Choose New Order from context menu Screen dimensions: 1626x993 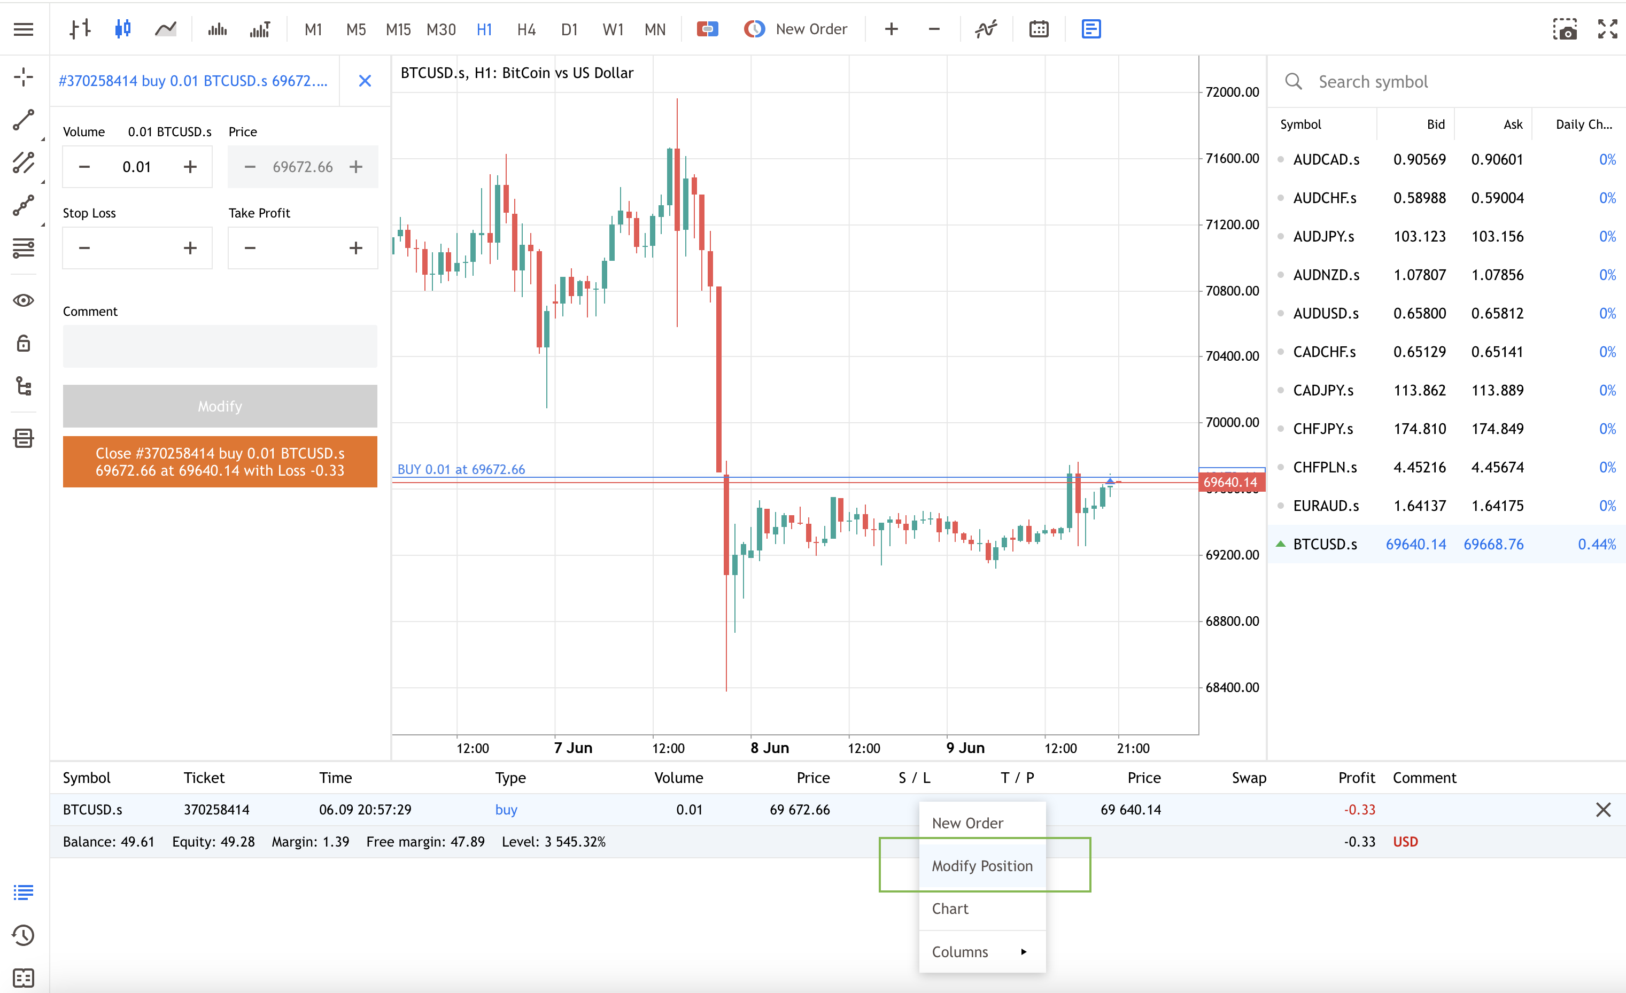coord(982,823)
